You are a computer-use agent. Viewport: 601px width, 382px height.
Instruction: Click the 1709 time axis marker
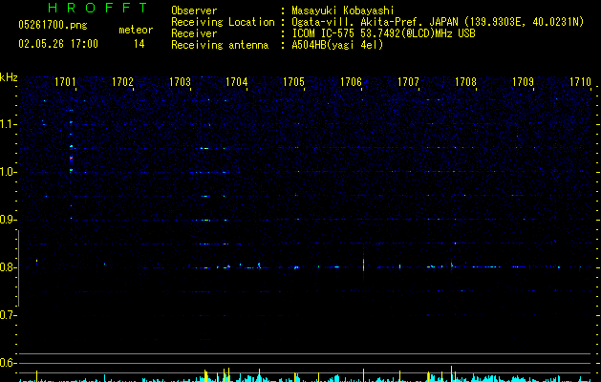[x=523, y=82]
